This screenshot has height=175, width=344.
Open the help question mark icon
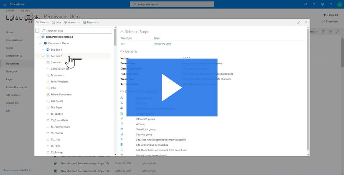click(x=331, y=4)
